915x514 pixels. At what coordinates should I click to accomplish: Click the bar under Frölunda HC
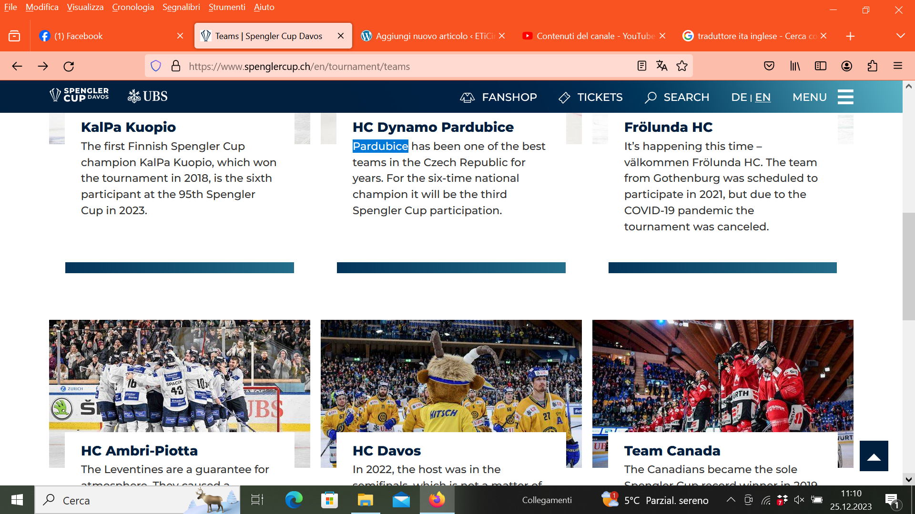click(x=722, y=267)
